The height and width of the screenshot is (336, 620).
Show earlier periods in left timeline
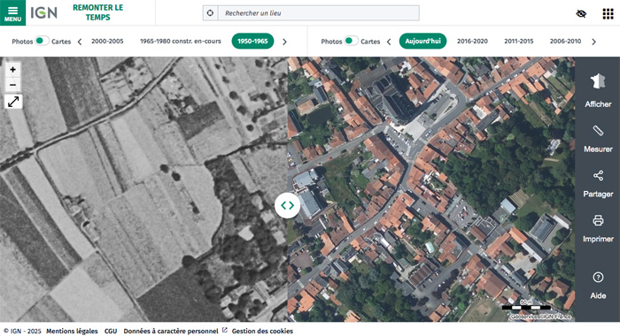[80, 42]
